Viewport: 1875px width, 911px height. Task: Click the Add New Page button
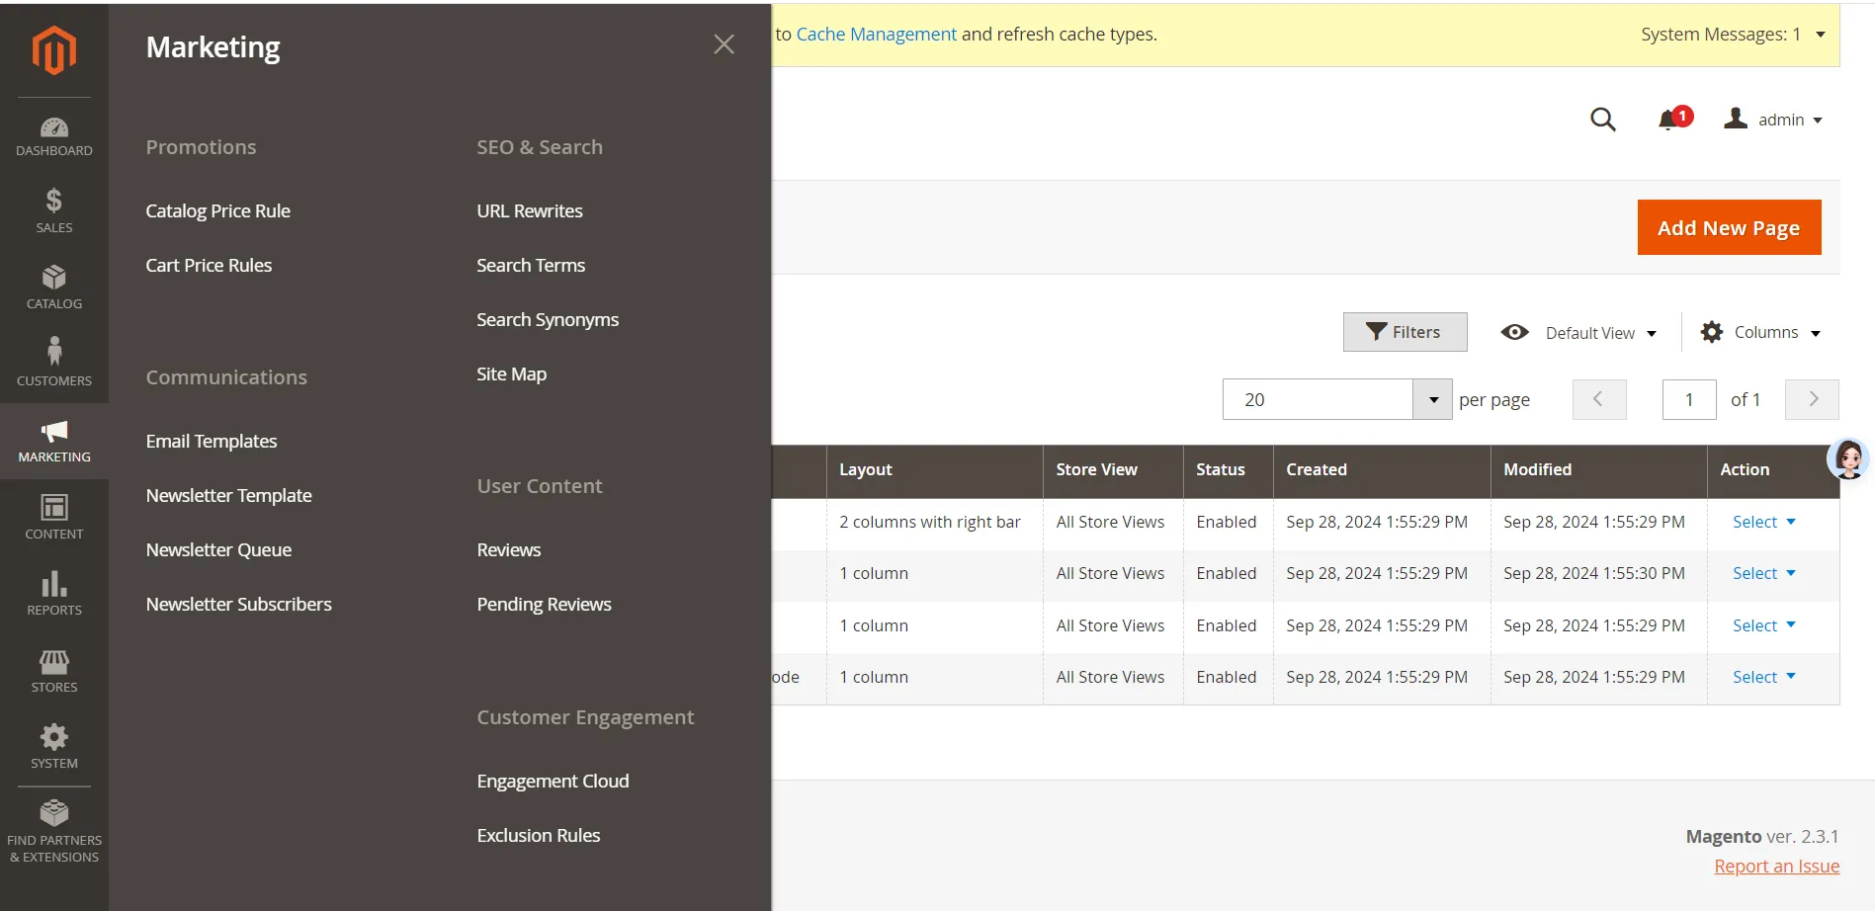point(1728,227)
